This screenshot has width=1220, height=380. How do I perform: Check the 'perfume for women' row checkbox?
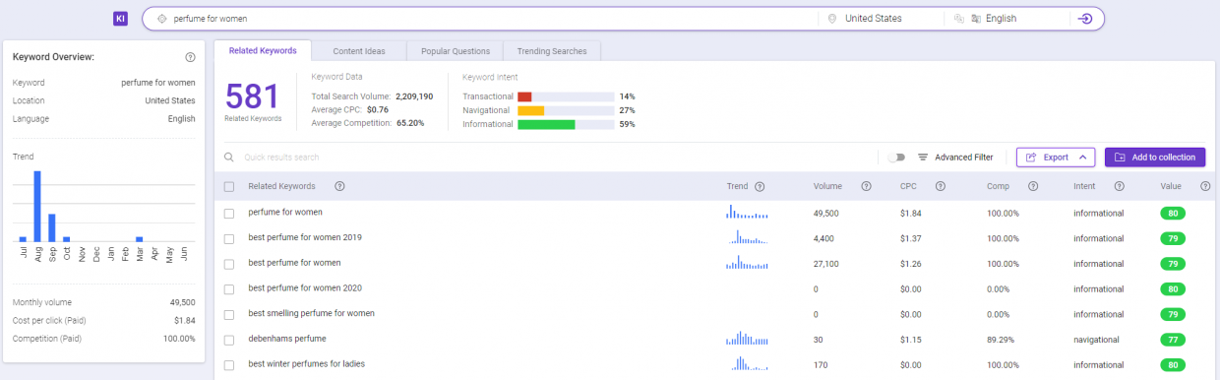(x=229, y=213)
